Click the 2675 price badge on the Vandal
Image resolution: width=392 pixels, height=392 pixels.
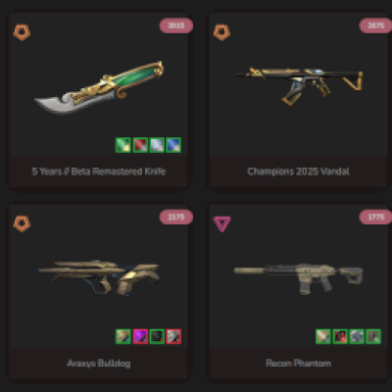[375, 25]
